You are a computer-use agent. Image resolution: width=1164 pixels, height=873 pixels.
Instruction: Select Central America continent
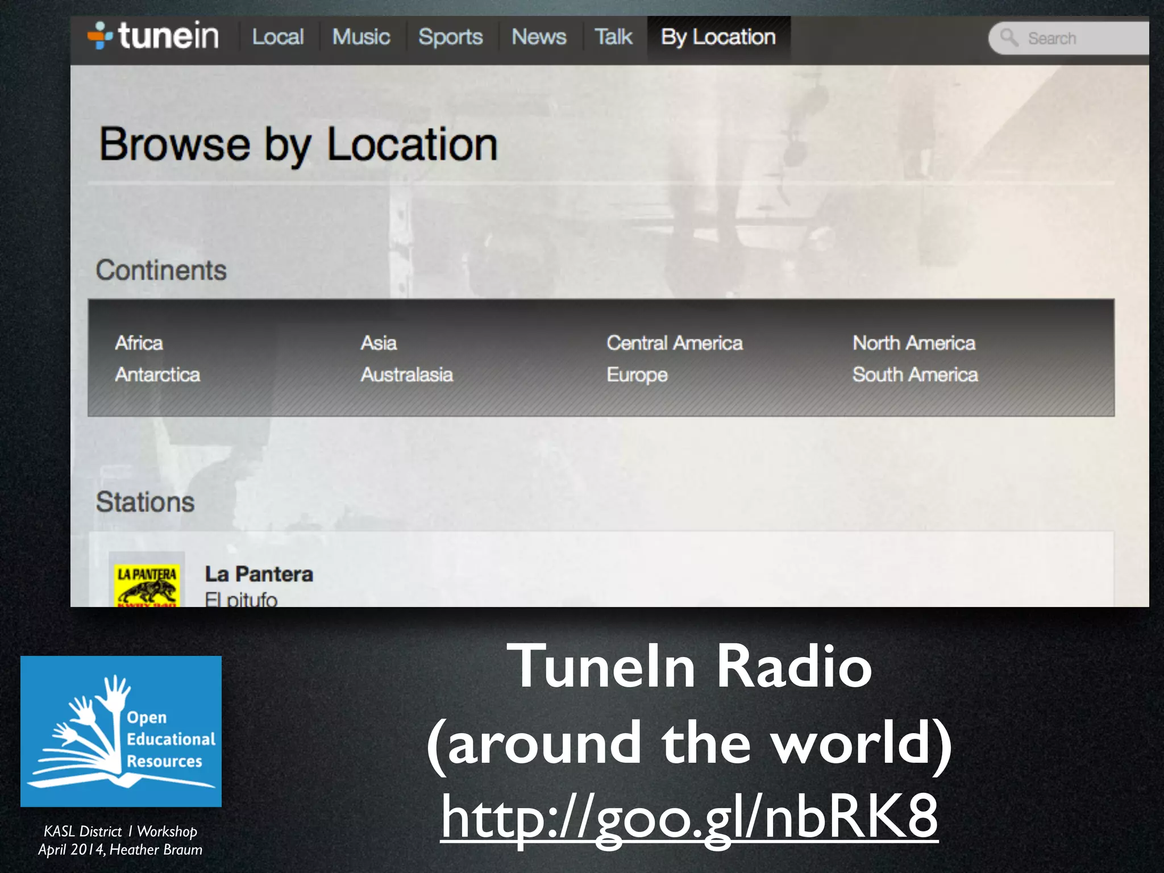[x=675, y=343]
